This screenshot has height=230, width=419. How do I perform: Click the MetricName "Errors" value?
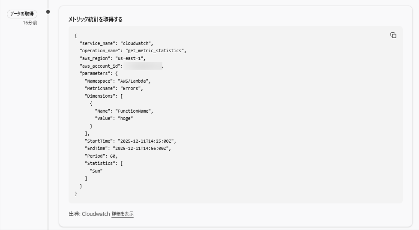pos(131,88)
